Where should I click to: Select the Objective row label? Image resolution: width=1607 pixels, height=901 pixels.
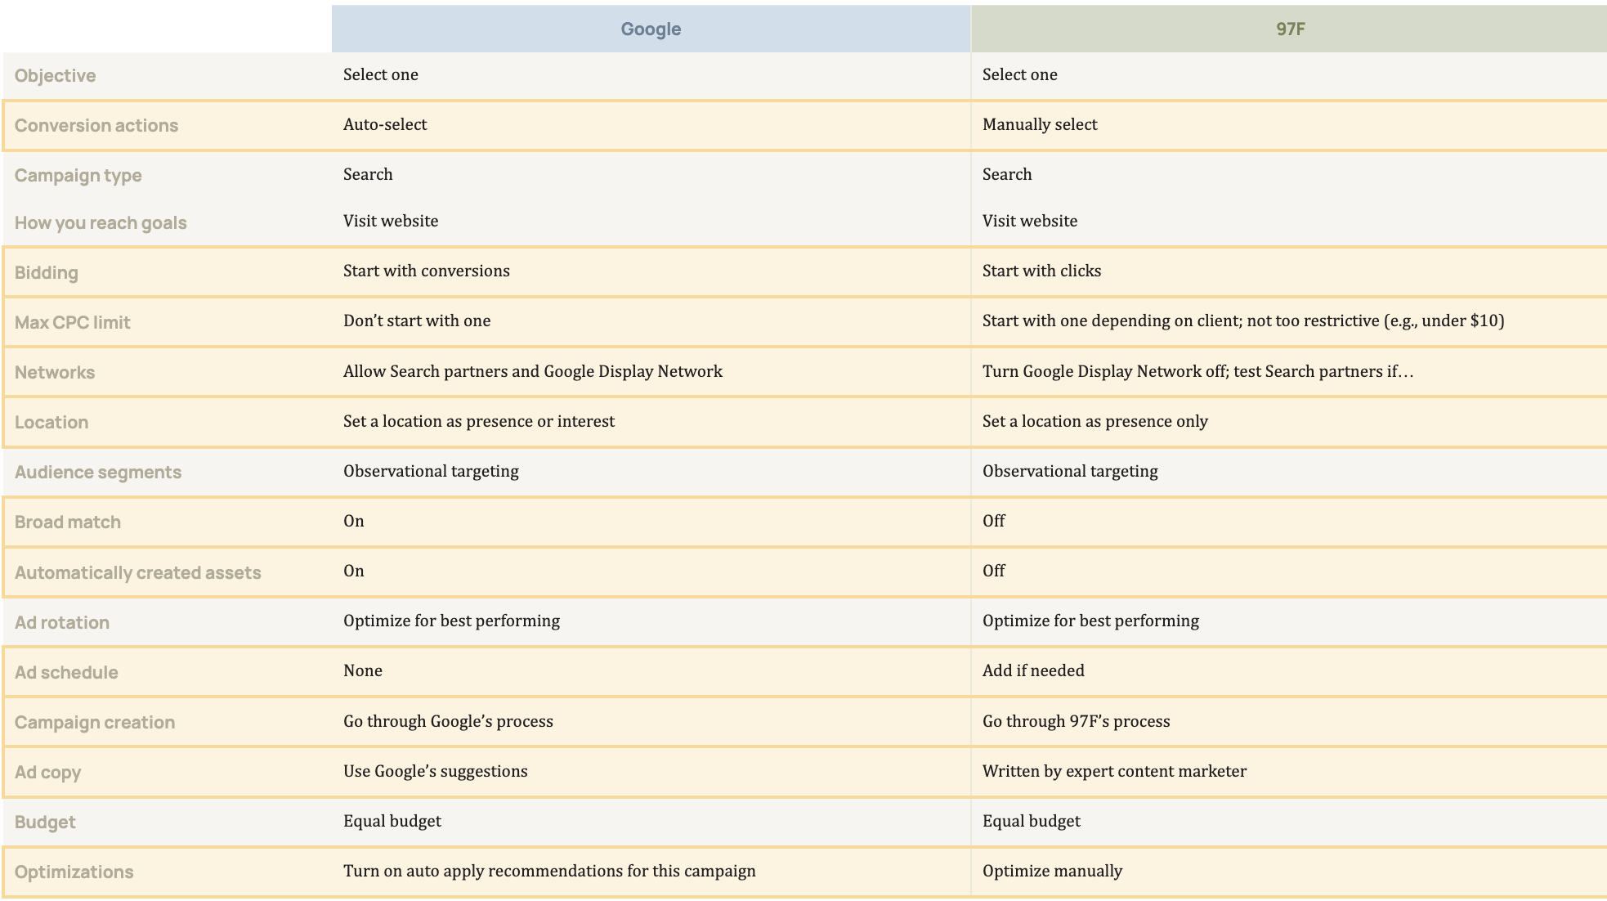click(55, 75)
